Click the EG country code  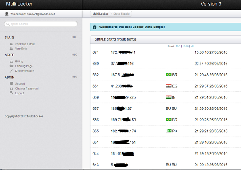coord(175,86)
